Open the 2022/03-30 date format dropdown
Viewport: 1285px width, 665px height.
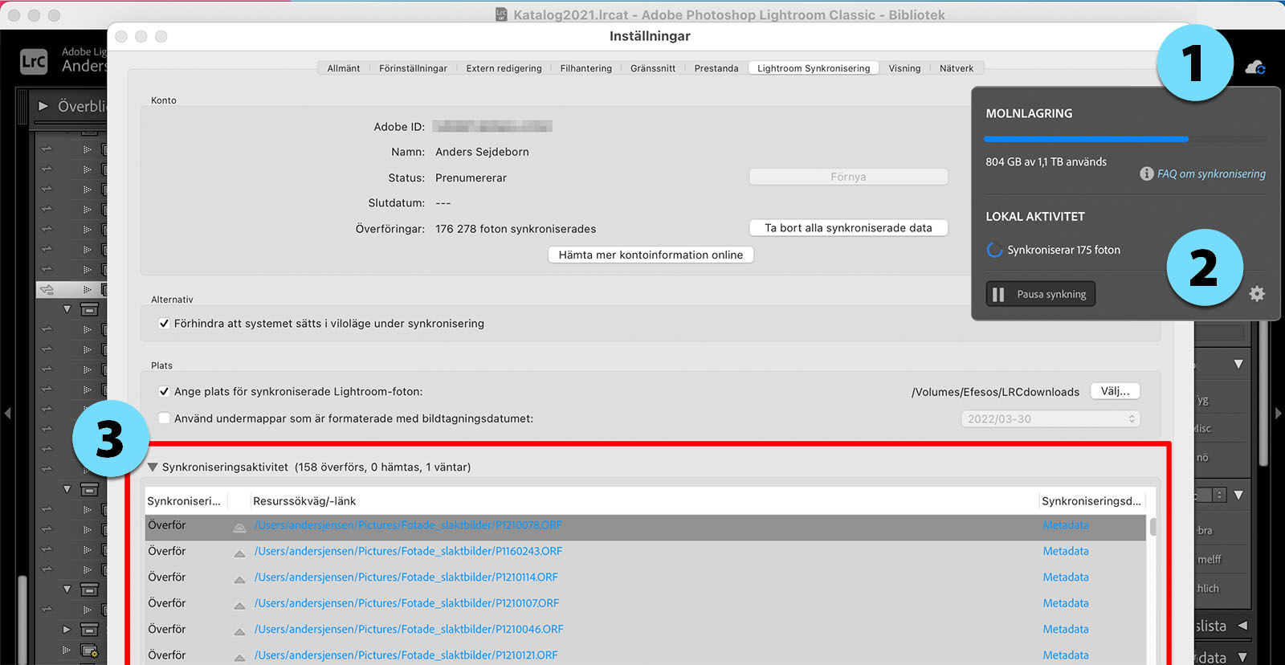coord(1050,418)
